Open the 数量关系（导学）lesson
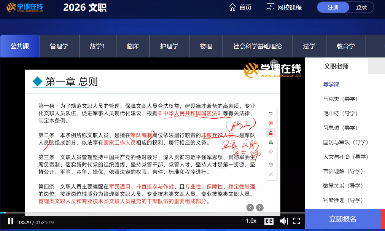 pos(343,186)
